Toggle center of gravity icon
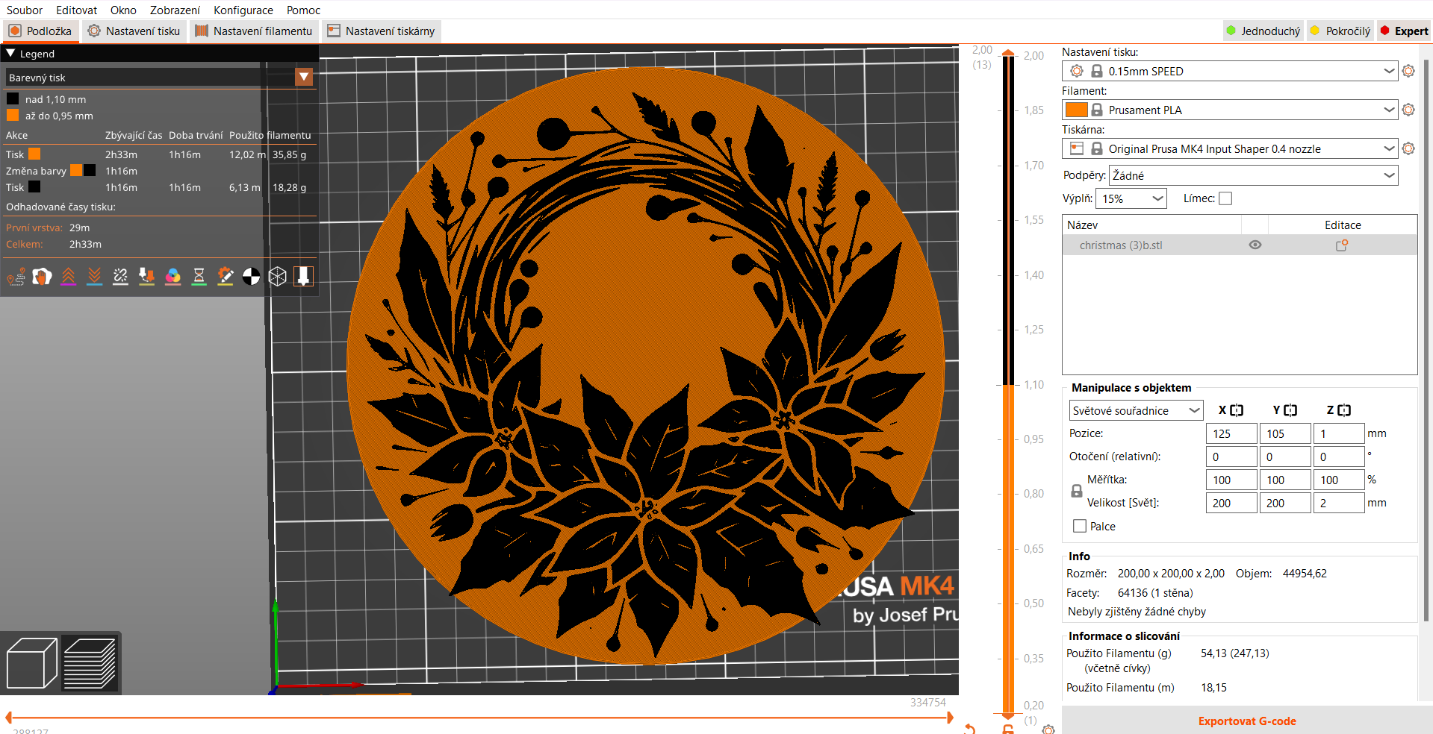 click(252, 277)
